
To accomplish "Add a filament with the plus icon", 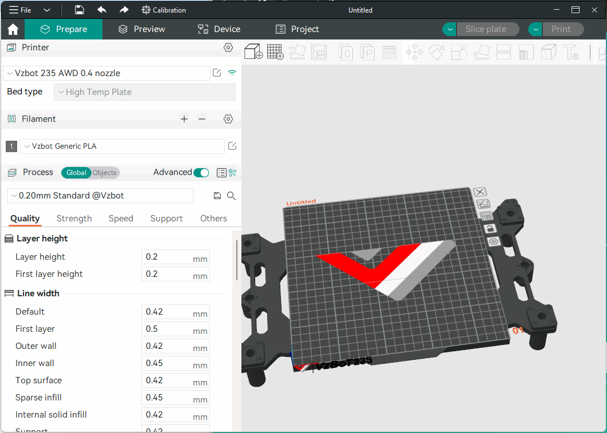I will [x=184, y=119].
